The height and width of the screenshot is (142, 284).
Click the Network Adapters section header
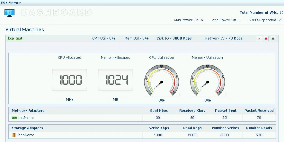tap(28, 111)
